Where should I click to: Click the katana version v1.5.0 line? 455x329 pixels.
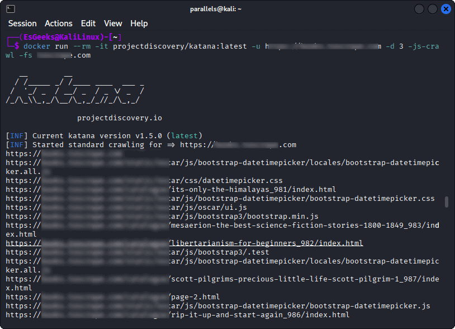click(x=104, y=136)
